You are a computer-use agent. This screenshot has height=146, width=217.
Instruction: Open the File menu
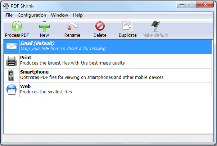9,15
